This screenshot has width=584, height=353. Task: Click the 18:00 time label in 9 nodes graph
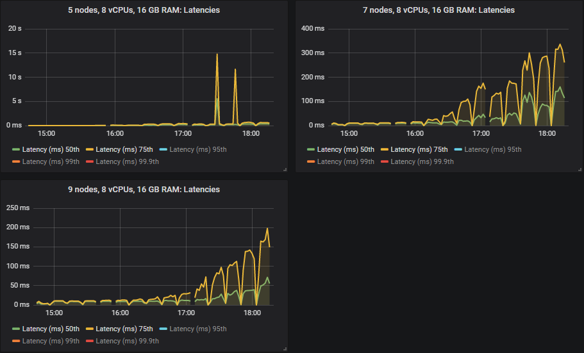point(253,313)
